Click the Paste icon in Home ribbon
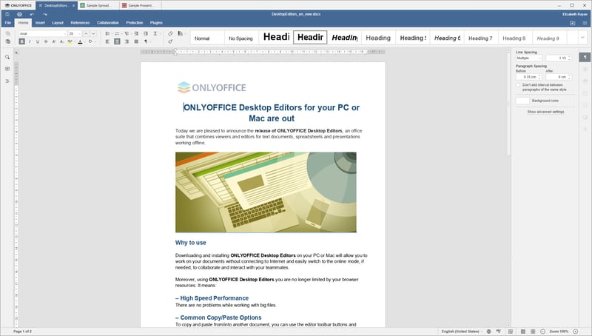Image resolution: width=592 pixels, height=336 pixels. (x=8, y=41)
